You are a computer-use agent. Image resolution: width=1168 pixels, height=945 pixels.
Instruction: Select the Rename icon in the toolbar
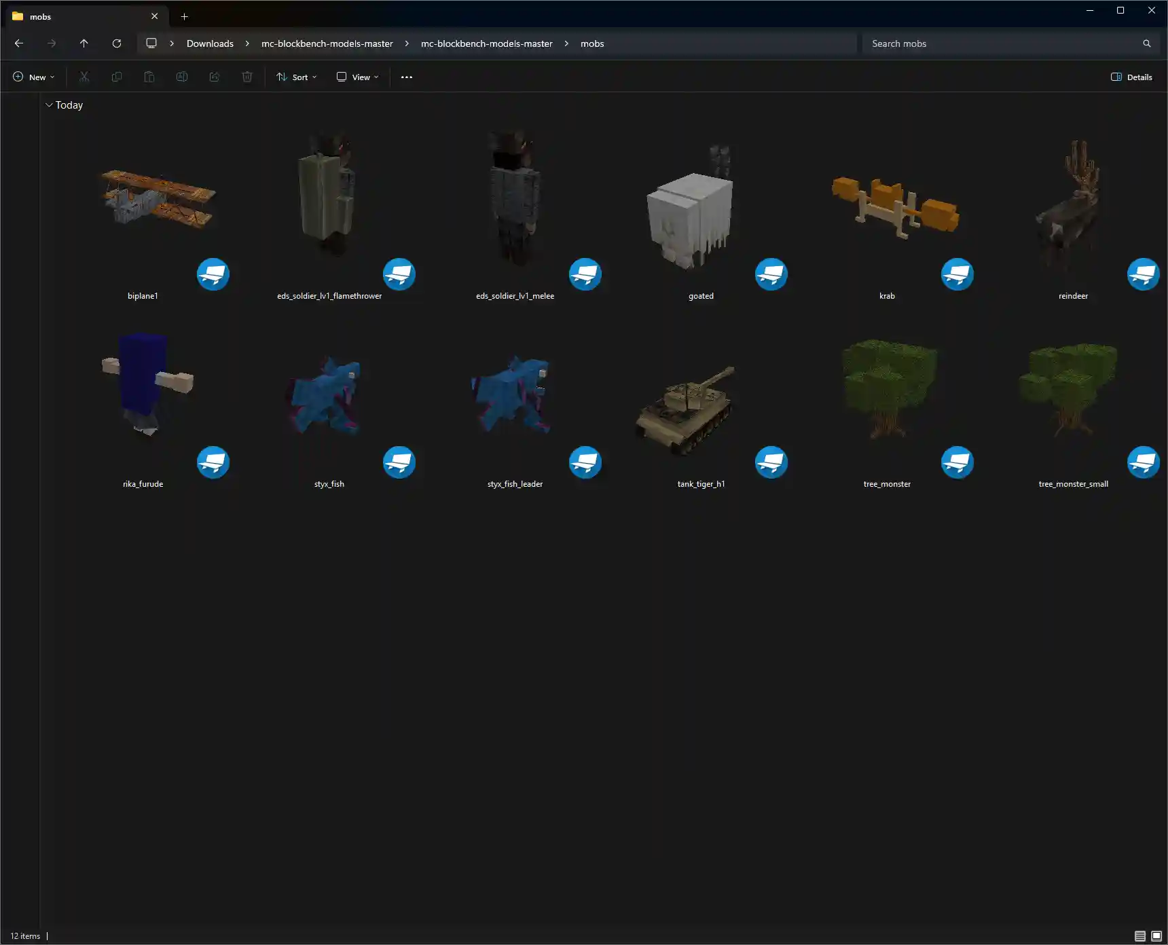pos(181,77)
